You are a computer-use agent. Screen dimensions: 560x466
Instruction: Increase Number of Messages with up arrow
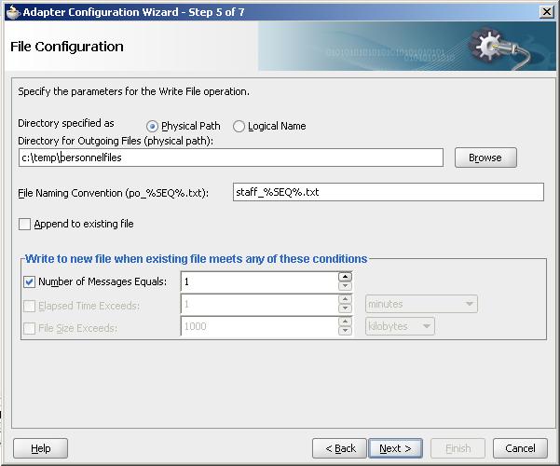[345, 277]
